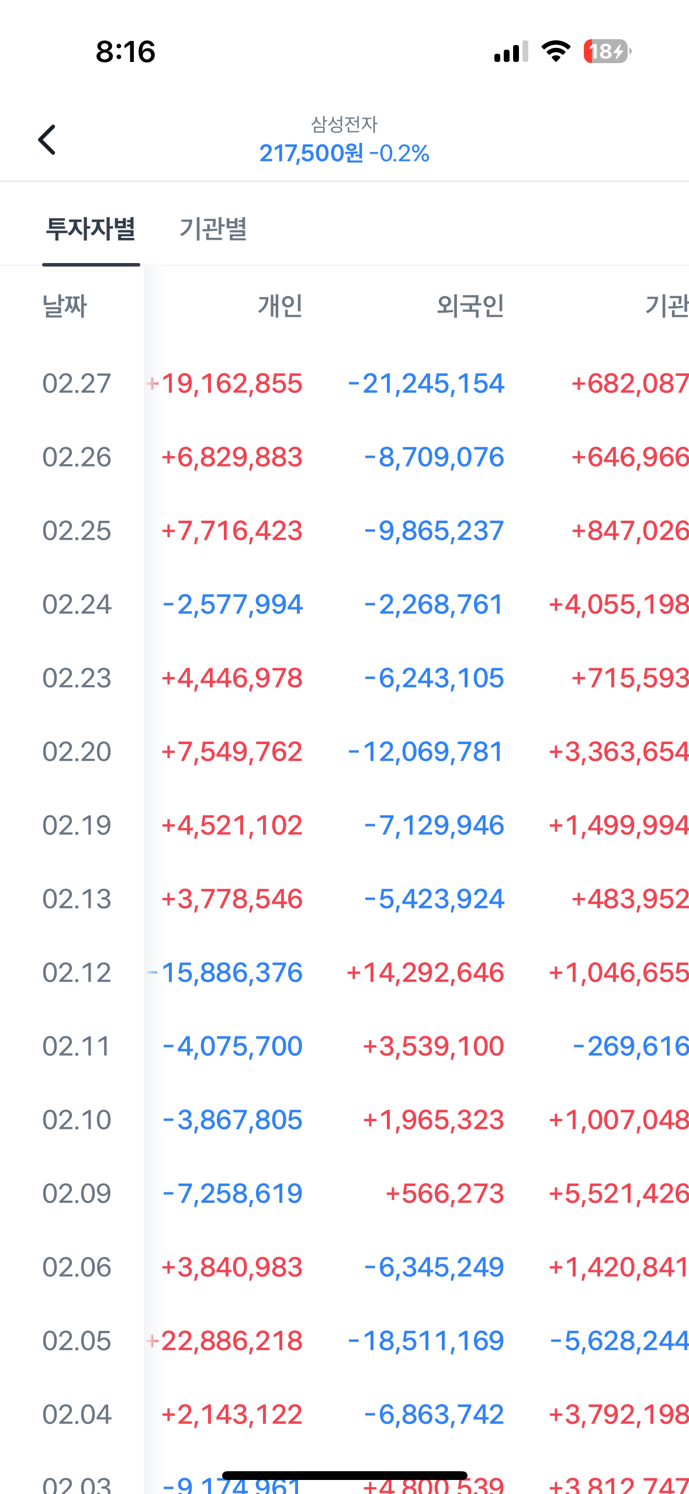Tap the 기관 column header

pos(666,306)
